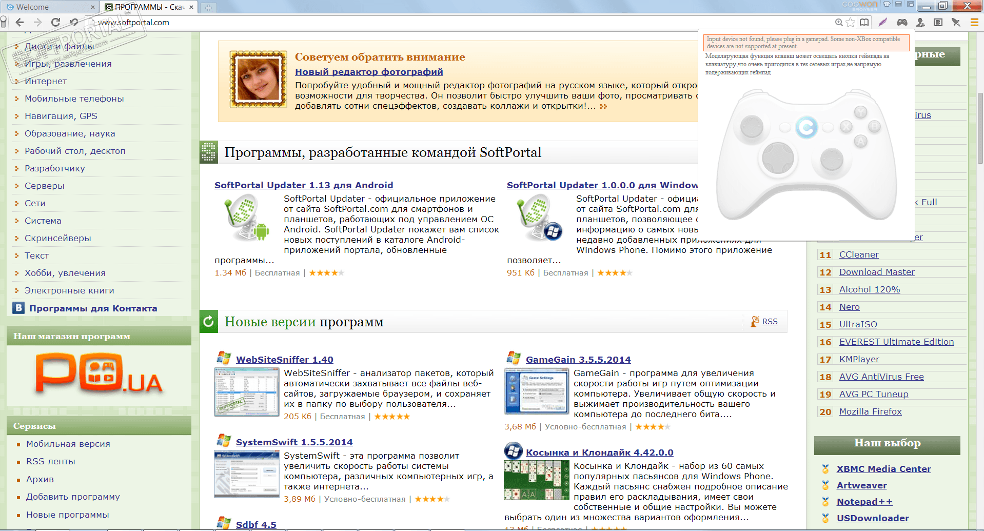Bookmark this page with the star icon

pos(851,22)
